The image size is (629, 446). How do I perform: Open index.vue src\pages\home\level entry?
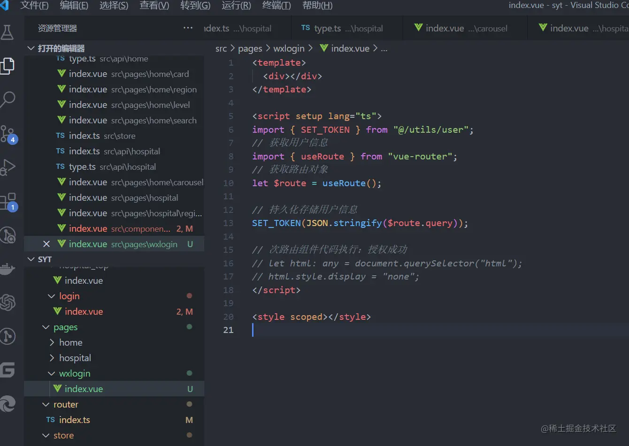[x=114, y=105]
